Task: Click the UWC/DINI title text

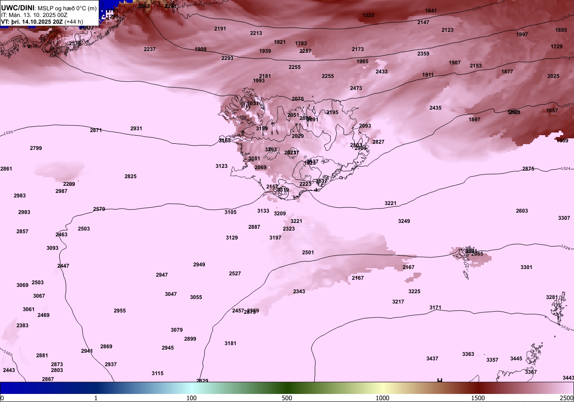Action: click(17, 8)
